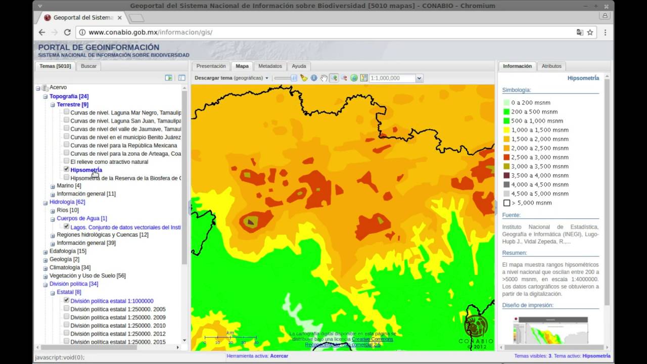Open a new browser tab
The width and height of the screenshot is (647, 364).
click(x=136, y=18)
